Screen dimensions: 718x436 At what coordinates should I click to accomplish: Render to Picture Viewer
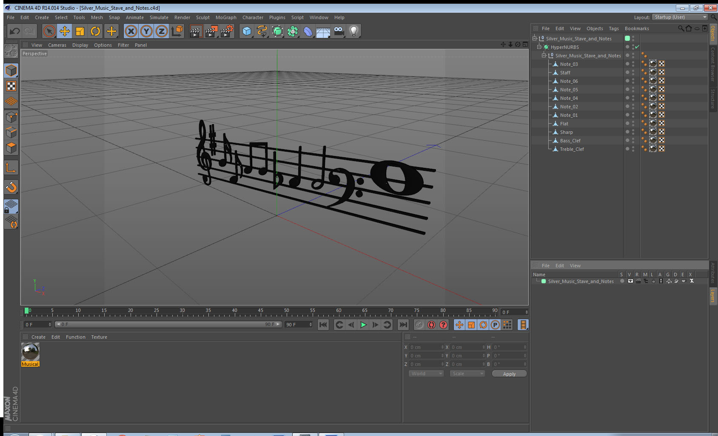click(211, 31)
